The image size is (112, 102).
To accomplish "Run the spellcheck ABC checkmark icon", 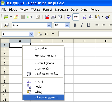I will 69,17.
